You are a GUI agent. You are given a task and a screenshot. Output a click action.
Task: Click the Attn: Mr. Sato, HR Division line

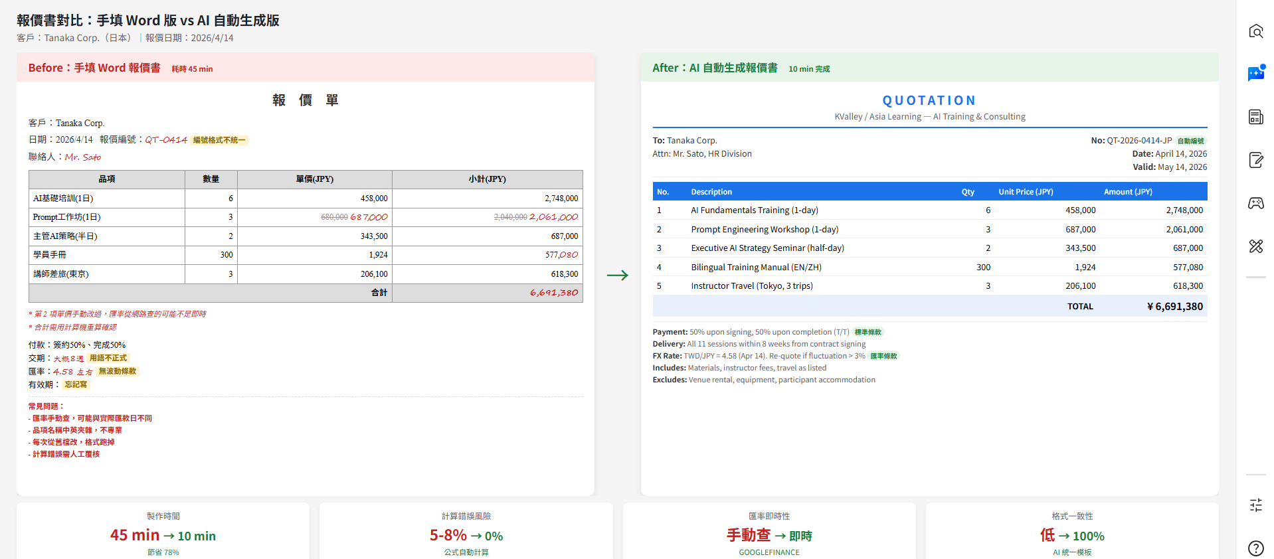point(702,154)
